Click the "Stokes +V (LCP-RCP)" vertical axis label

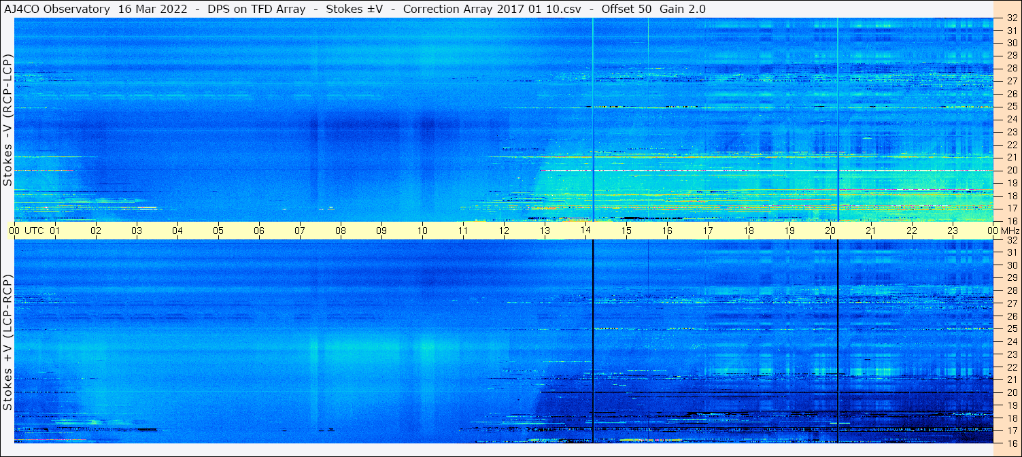pos(7,343)
